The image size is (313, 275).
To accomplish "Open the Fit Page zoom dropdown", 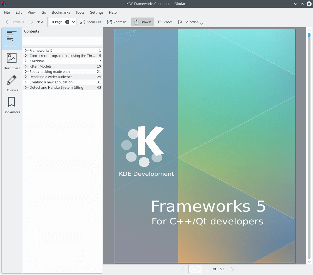I will pyautogui.click(x=73, y=22).
